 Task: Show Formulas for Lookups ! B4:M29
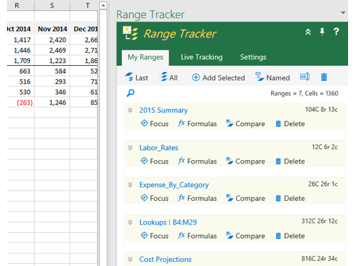pos(198,236)
